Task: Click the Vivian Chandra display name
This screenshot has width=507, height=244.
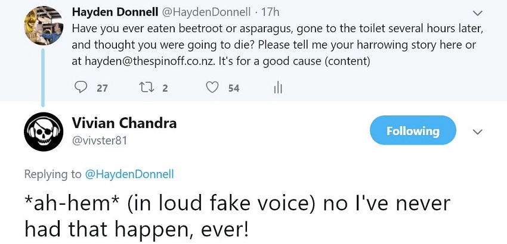Action: (124, 123)
